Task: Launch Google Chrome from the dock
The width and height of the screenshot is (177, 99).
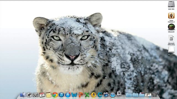Action: (55, 95)
